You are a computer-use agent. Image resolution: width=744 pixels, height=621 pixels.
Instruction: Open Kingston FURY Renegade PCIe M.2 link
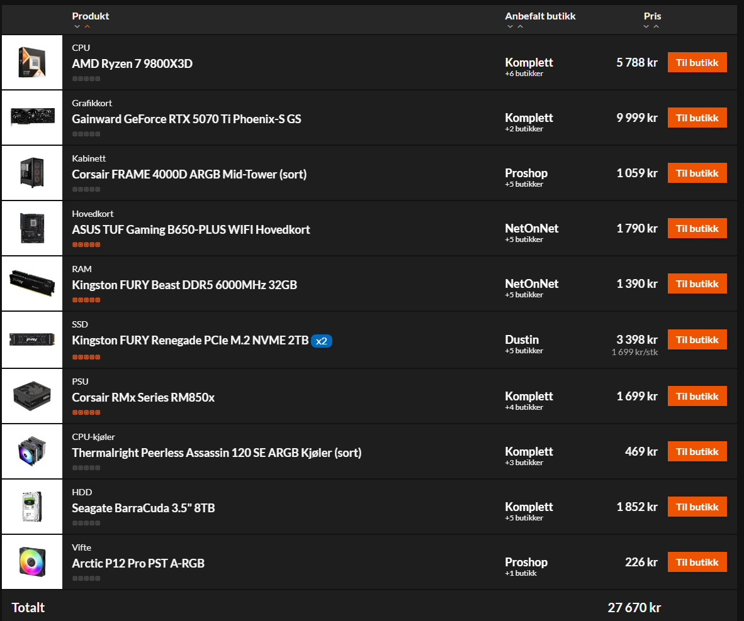pyautogui.click(x=190, y=341)
